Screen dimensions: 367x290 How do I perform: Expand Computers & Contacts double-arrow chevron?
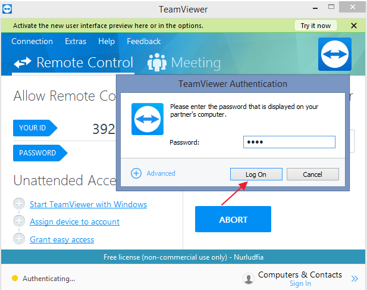click(x=355, y=279)
